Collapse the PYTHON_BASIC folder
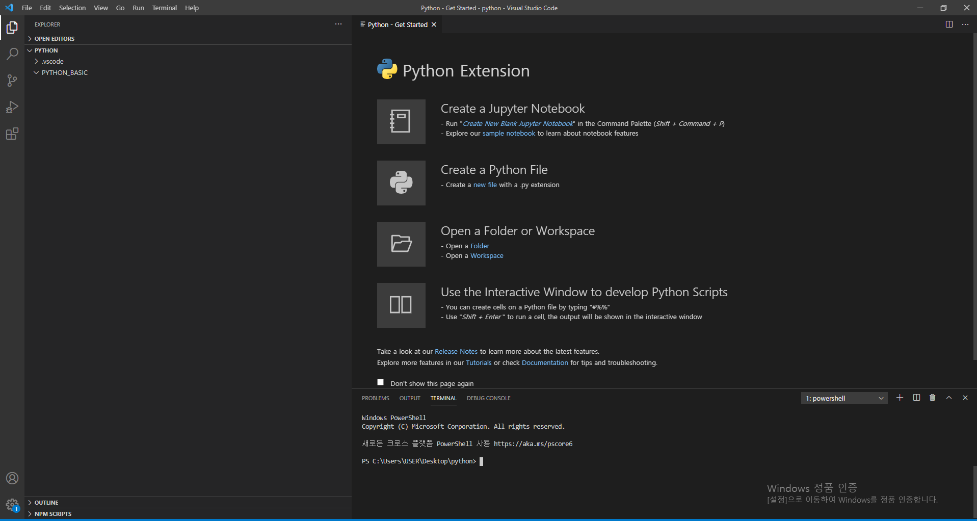 tap(188, 72)
